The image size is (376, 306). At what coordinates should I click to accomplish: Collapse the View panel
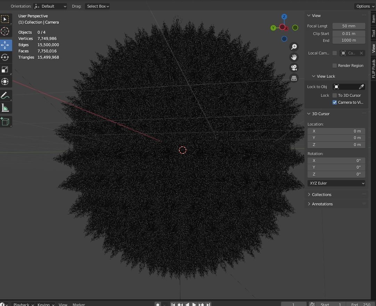pos(309,16)
